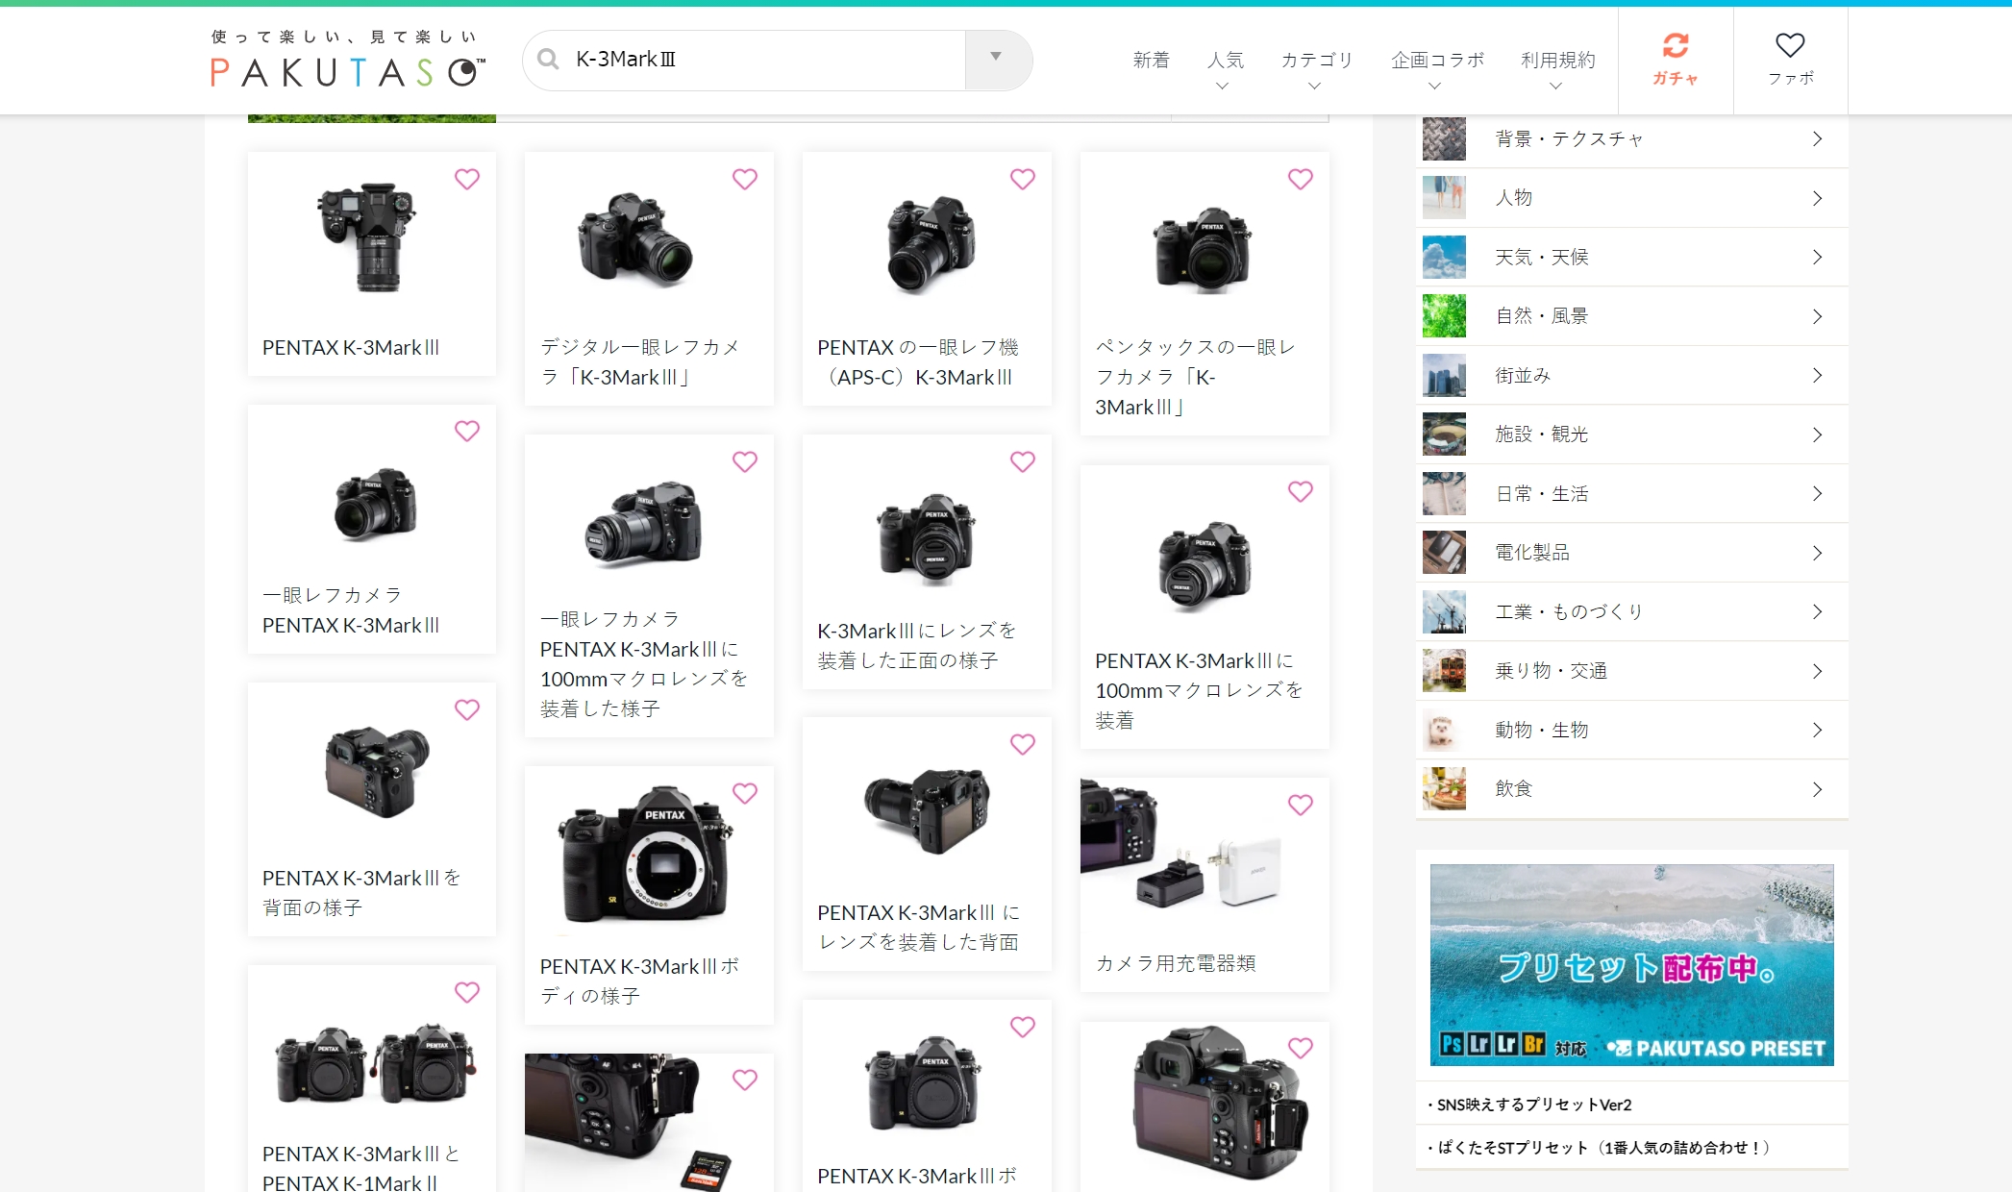This screenshot has height=1192, width=2012.
Task: Open the PENTAX K-3MarkIII を背面の様子 title
Action: pyautogui.click(x=361, y=892)
